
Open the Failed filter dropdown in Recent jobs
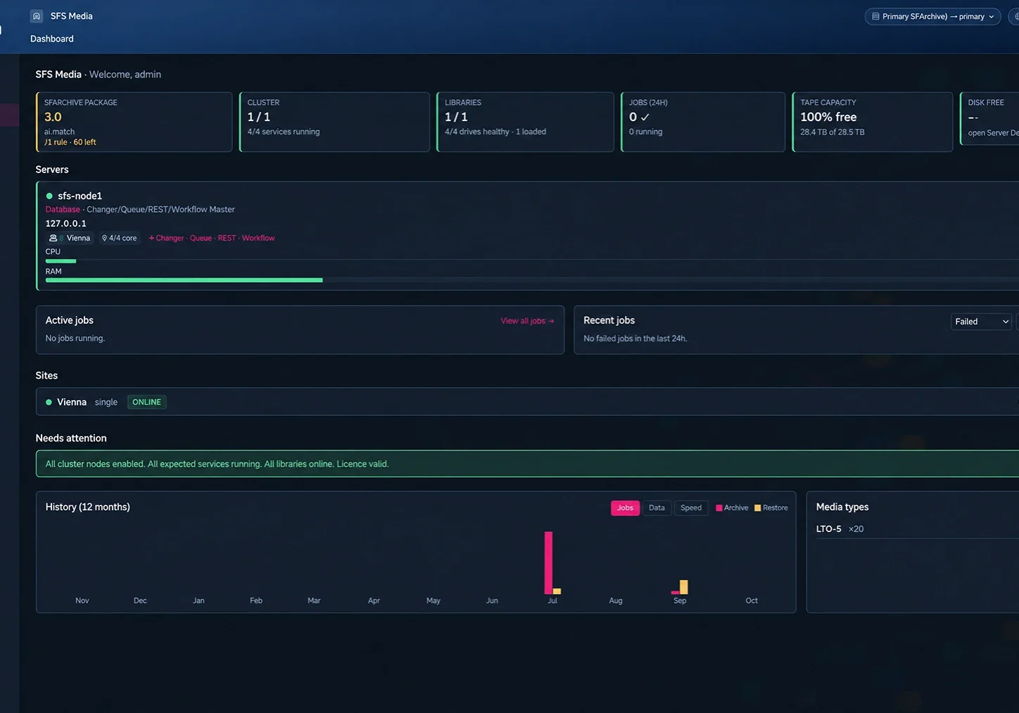(x=981, y=322)
